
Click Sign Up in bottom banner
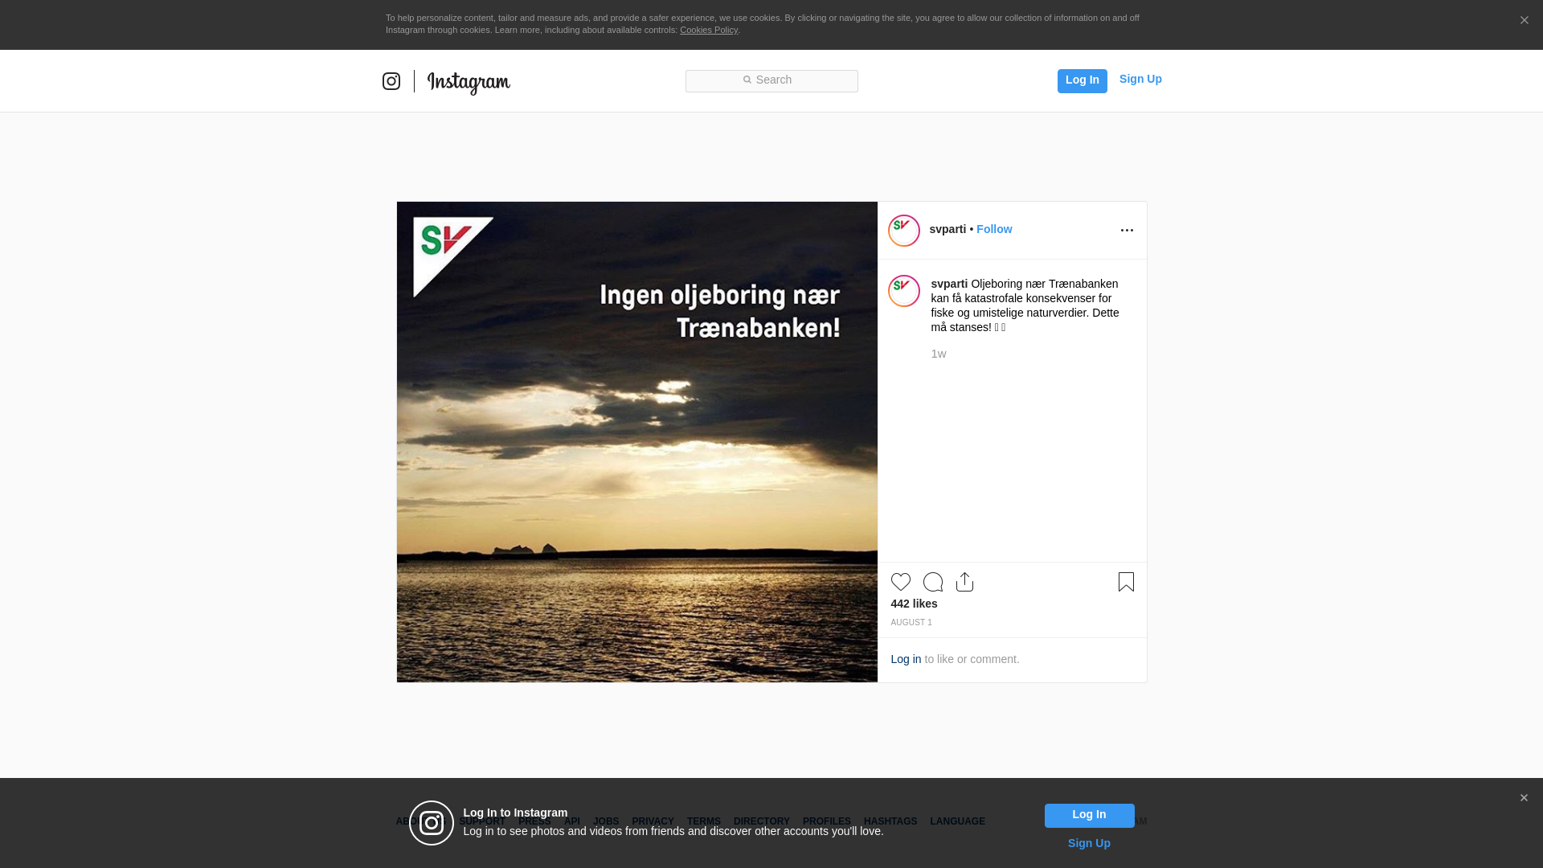[1089, 843]
